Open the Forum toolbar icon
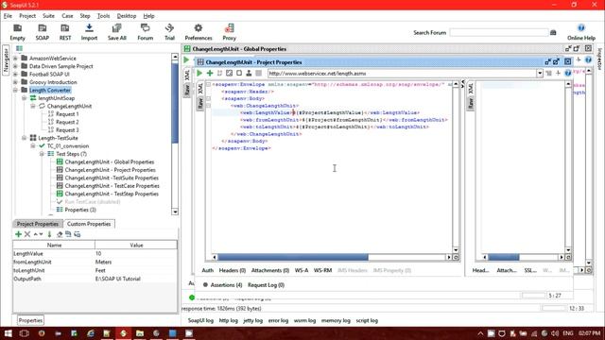605x340 pixels. [145, 32]
